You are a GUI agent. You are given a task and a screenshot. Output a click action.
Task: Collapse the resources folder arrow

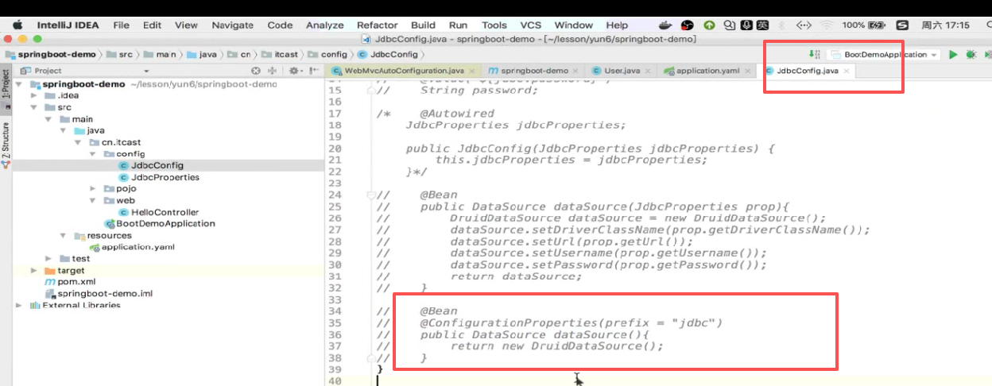coord(64,236)
